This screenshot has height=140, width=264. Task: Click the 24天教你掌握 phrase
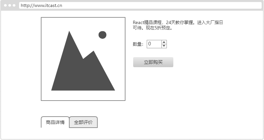(179, 22)
